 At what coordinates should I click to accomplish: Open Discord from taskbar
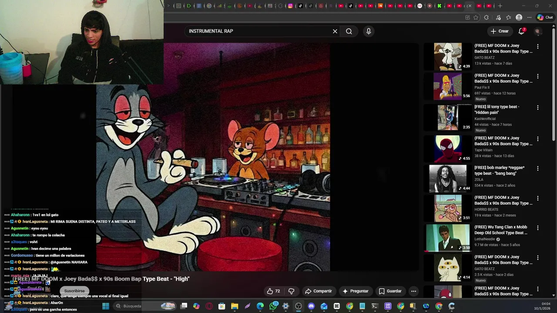coord(311,306)
